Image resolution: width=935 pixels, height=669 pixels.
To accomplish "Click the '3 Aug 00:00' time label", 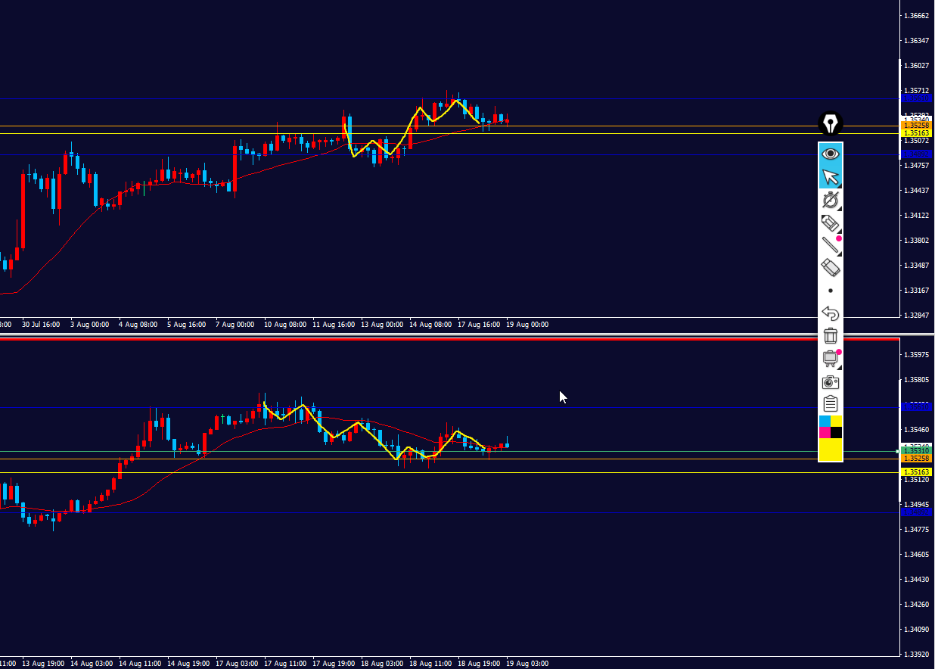I will click(x=89, y=324).
